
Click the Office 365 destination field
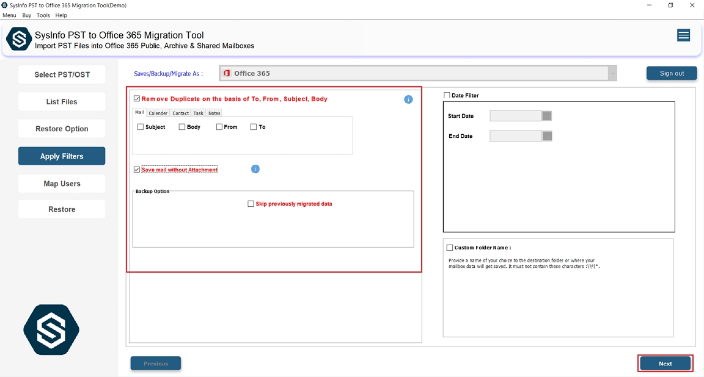418,74
